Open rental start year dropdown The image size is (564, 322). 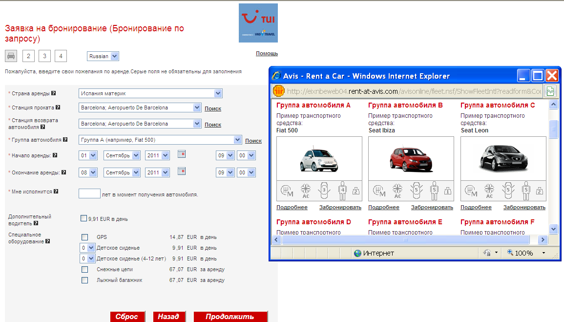coord(157,155)
